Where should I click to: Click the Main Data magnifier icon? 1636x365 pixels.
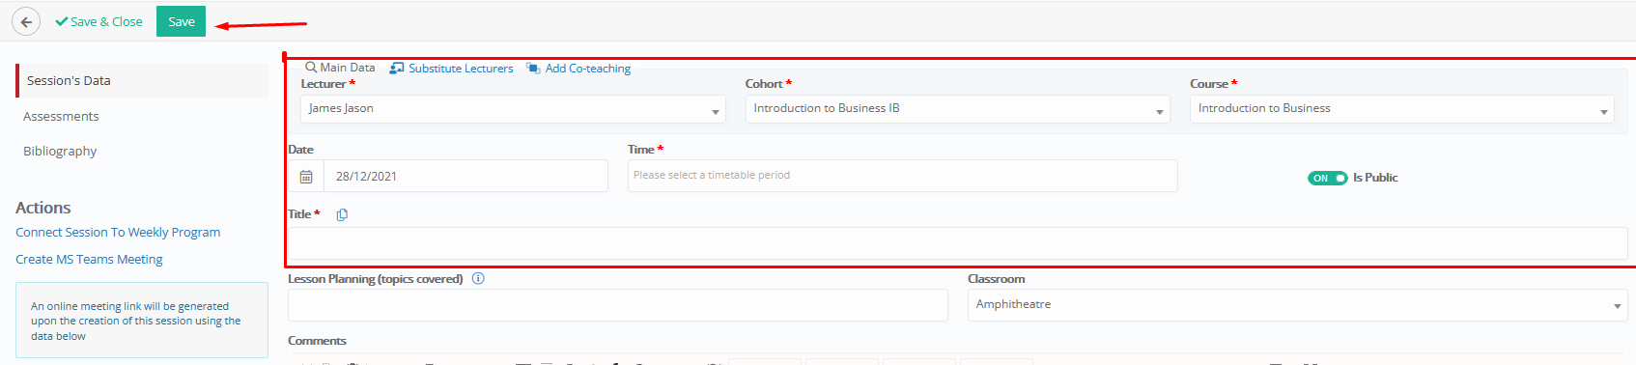311,68
